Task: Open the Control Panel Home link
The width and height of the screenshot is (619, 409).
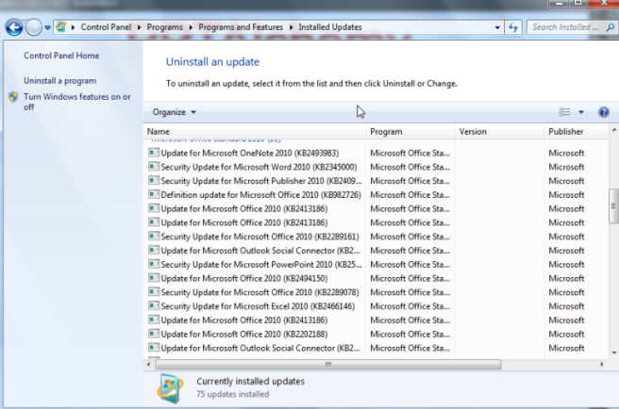Action: pyautogui.click(x=61, y=56)
